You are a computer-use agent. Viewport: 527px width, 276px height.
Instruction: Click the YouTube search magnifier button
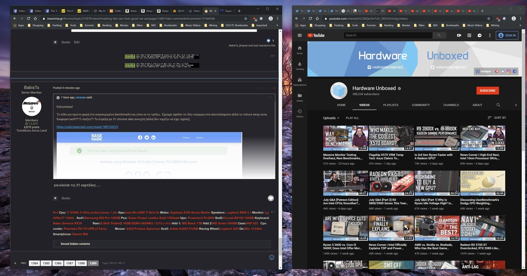pos(439,35)
